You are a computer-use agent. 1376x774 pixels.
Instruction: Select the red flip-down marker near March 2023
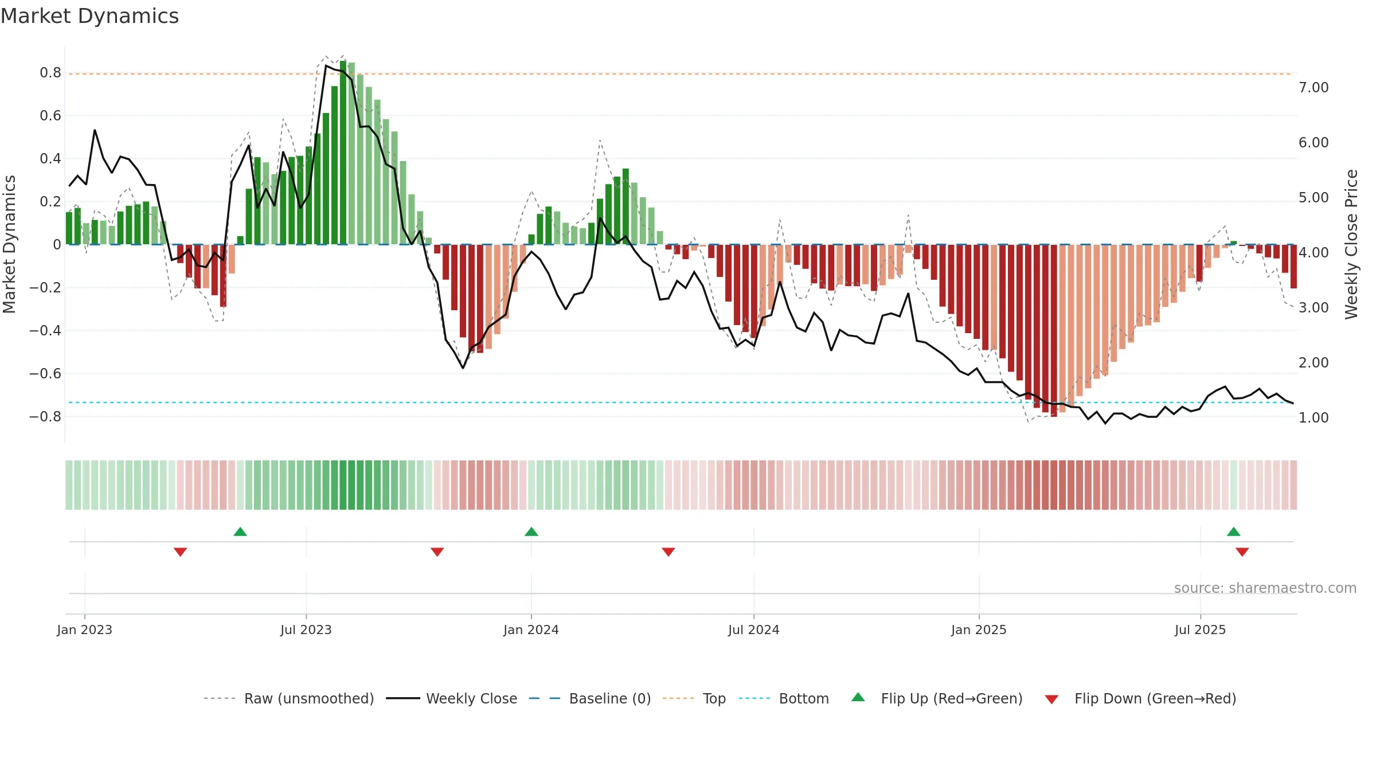181,552
